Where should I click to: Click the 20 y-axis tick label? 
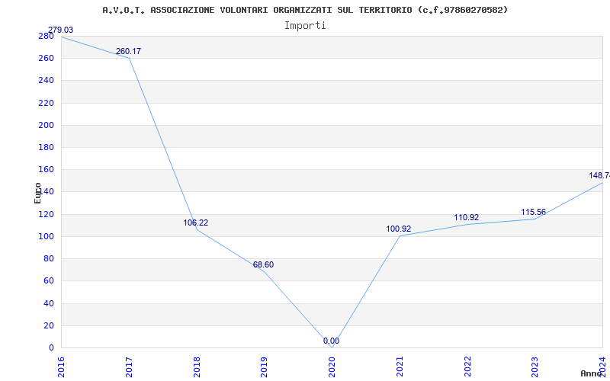point(48,325)
